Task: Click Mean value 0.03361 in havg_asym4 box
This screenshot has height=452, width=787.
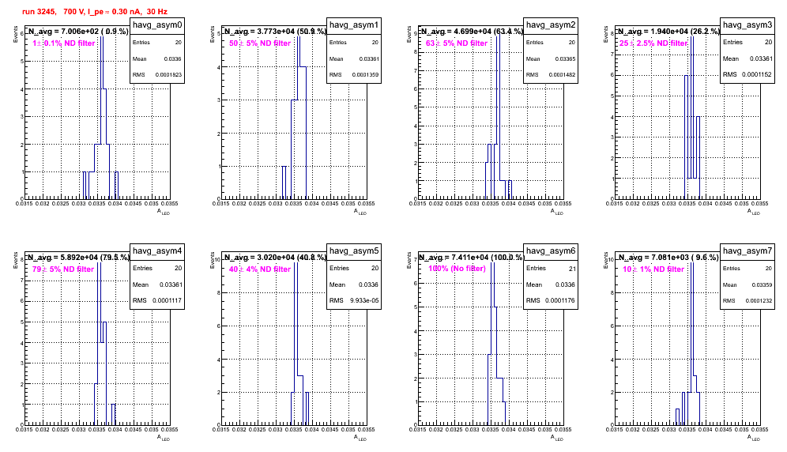Action: [x=171, y=284]
